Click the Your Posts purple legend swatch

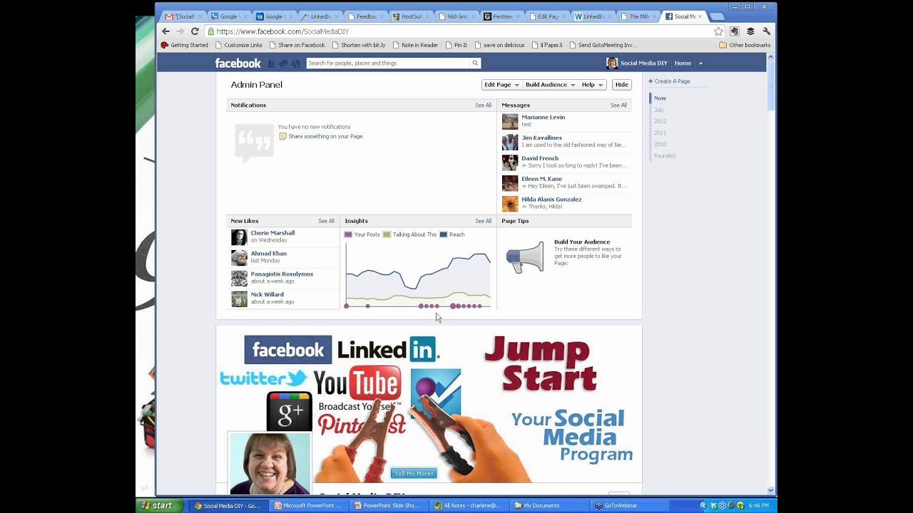coord(348,234)
